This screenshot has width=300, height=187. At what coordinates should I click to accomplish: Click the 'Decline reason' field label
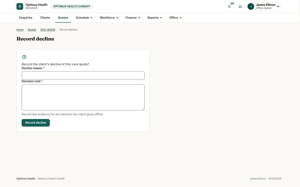point(32,68)
